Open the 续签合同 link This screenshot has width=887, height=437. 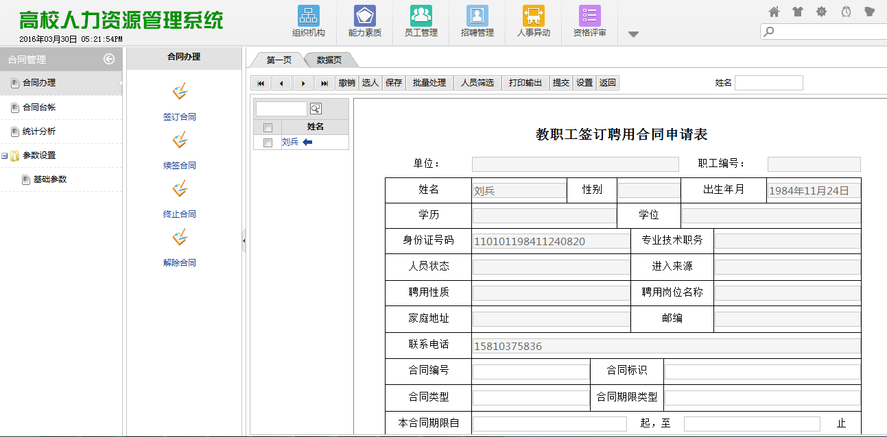click(180, 166)
